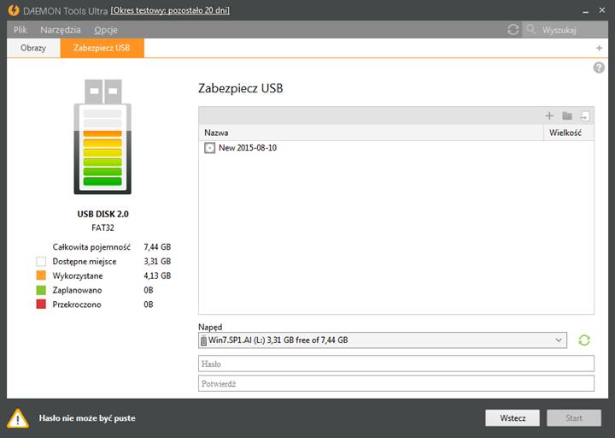Screen dimensions: 615x438
Task: Refresh the drive list with green arrows
Action: point(584,340)
